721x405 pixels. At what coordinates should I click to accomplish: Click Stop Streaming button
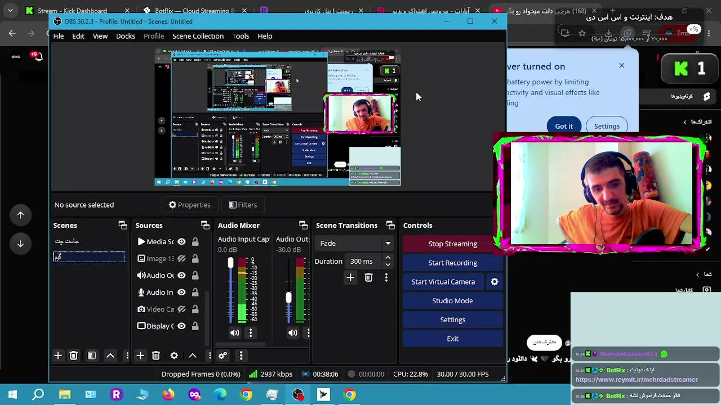click(452, 244)
